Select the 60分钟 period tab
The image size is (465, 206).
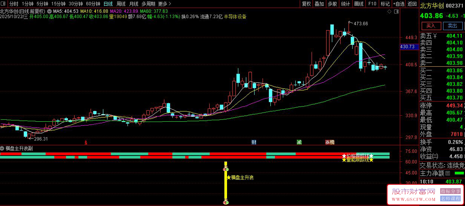(93, 4)
